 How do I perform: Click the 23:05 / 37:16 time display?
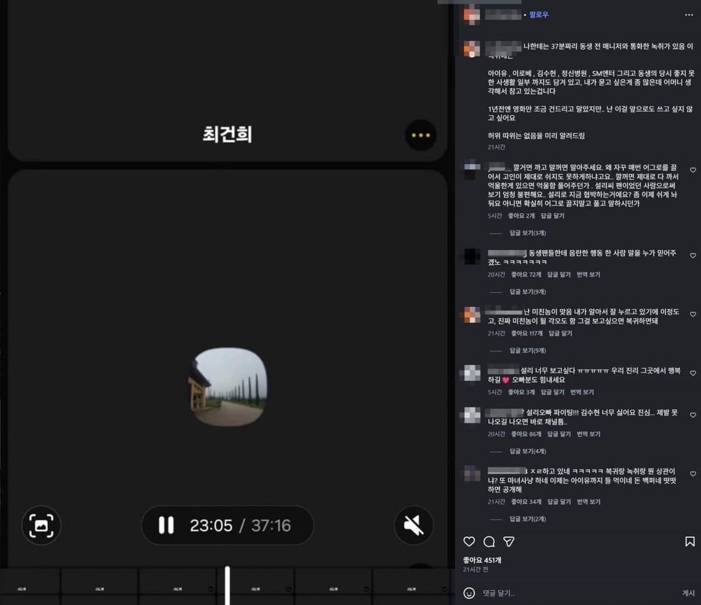click(x=240, y=526)
